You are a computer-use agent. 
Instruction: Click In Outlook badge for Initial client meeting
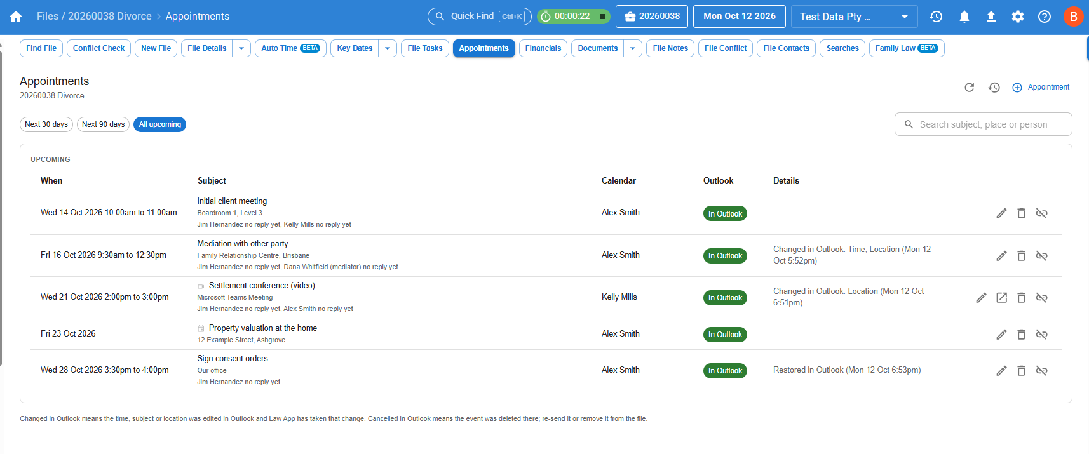point(725,214)
